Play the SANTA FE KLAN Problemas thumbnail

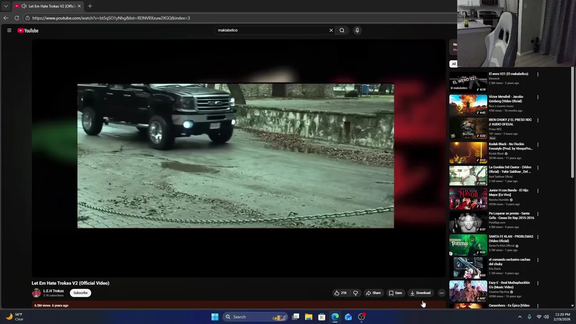pyautogui.click(x=468, y=244)
